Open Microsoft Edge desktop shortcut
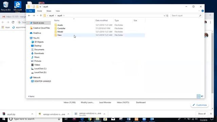Screen dimensions: 217x122 [x=18, y=7]
